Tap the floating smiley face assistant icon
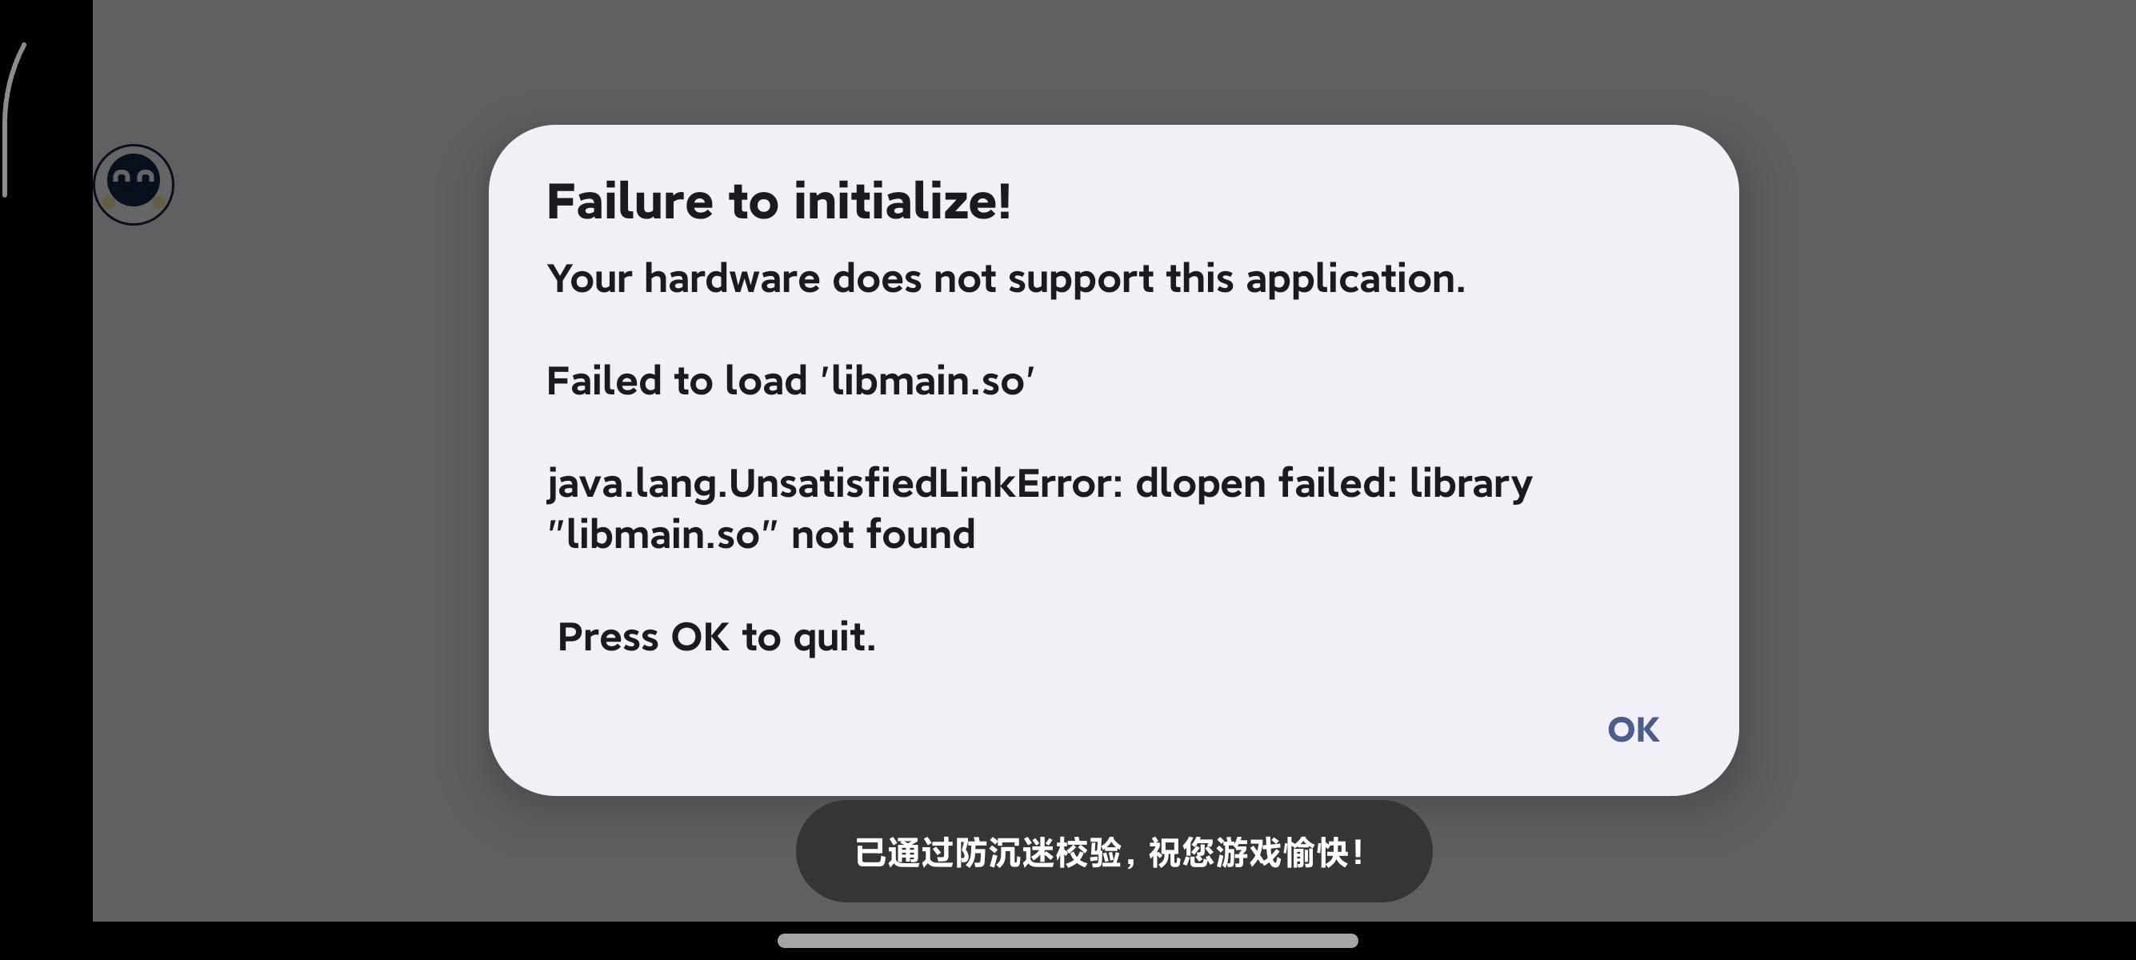2136x960 pixels. [x=134, y=185]
